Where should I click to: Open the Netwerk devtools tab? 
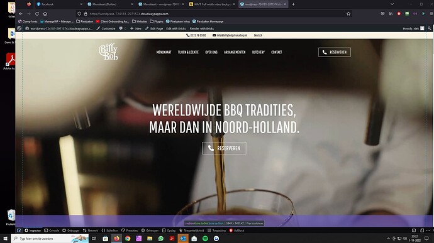[90, 230]
